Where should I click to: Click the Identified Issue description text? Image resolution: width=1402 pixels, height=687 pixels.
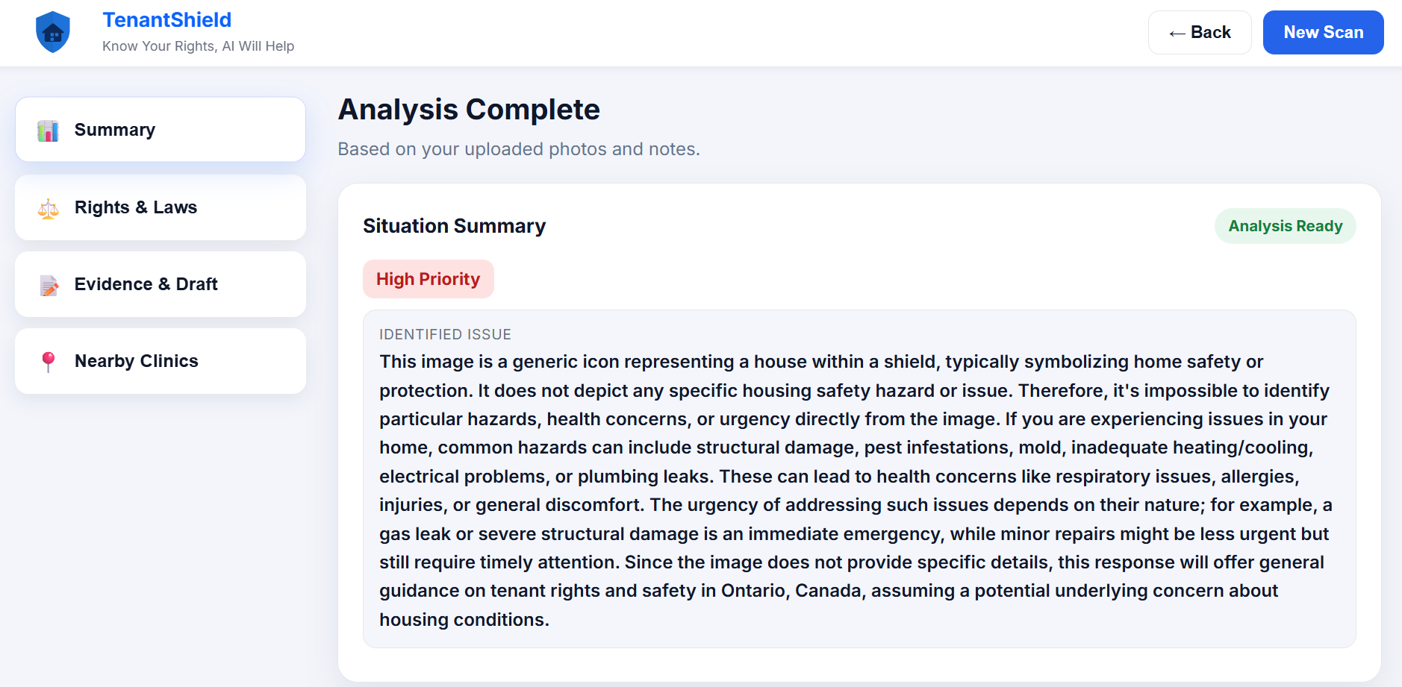click(856, 491)
